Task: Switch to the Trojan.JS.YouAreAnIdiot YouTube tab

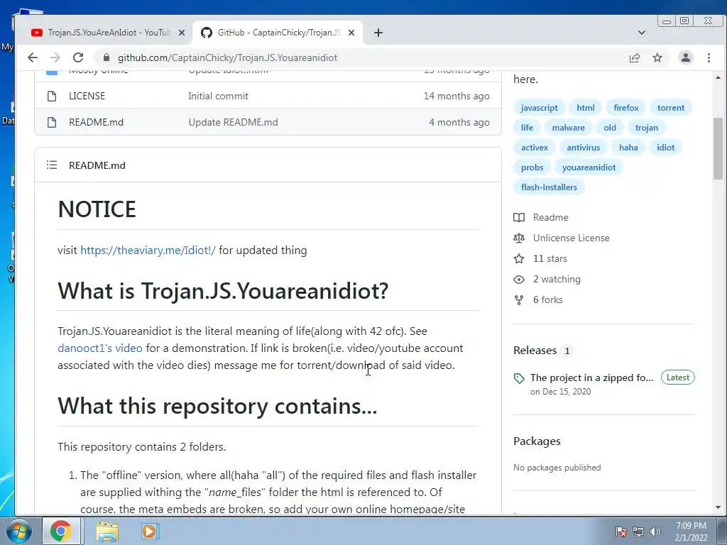Action: pyautogui.click(x=109, y=33)
